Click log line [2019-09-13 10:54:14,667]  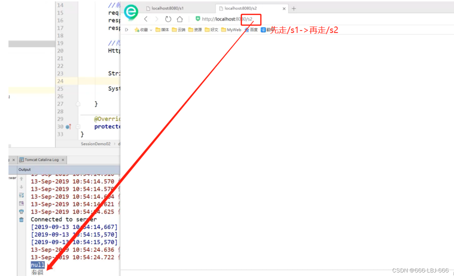74,227
